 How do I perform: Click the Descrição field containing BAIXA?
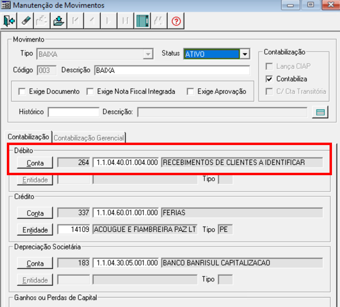(172, 70)
